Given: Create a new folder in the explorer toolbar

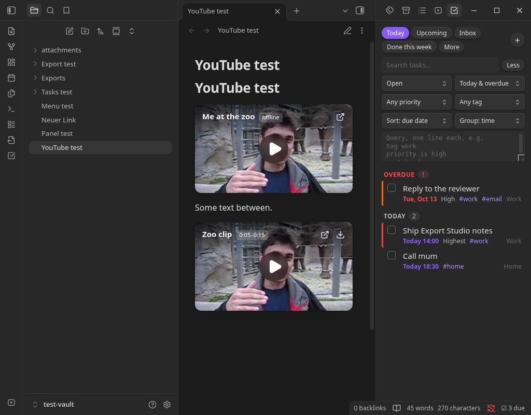Looking at the screenshot, I should tap(85, 31).
